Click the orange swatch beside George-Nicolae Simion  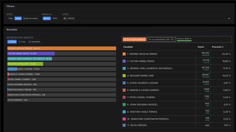click(124, 54)
